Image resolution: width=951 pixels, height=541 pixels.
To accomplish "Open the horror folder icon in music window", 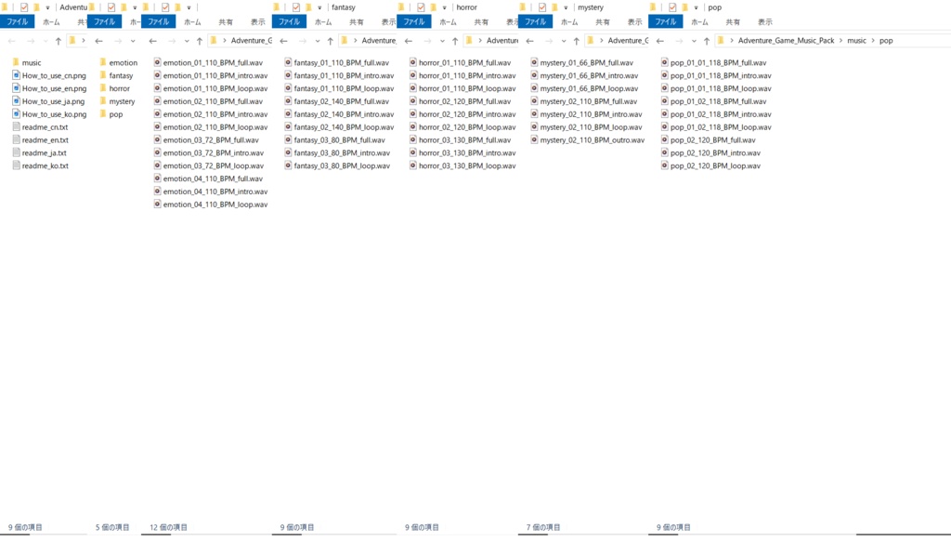I will click(x=103, y=88).
